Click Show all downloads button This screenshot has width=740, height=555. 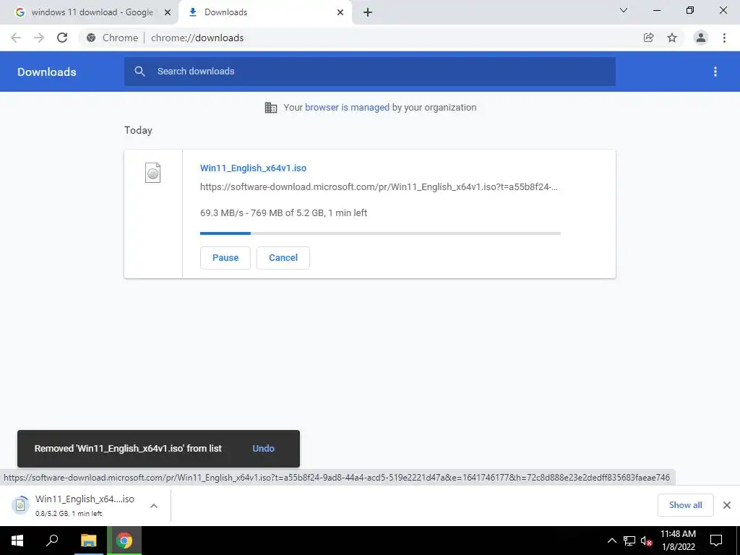[x=685, y=505]
